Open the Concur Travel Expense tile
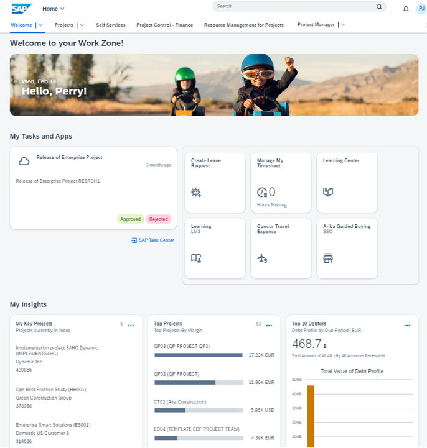Image resolution: width=427 pixels, height=448 pixels. tap(281, 249)
